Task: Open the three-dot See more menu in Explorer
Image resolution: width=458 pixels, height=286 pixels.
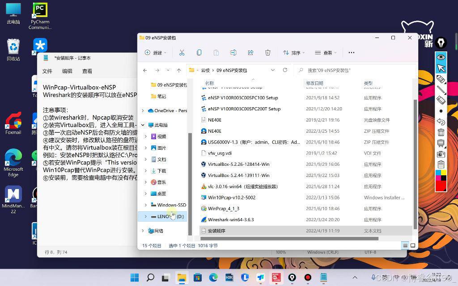Action: pyautogui.click(x=352, y=53)
